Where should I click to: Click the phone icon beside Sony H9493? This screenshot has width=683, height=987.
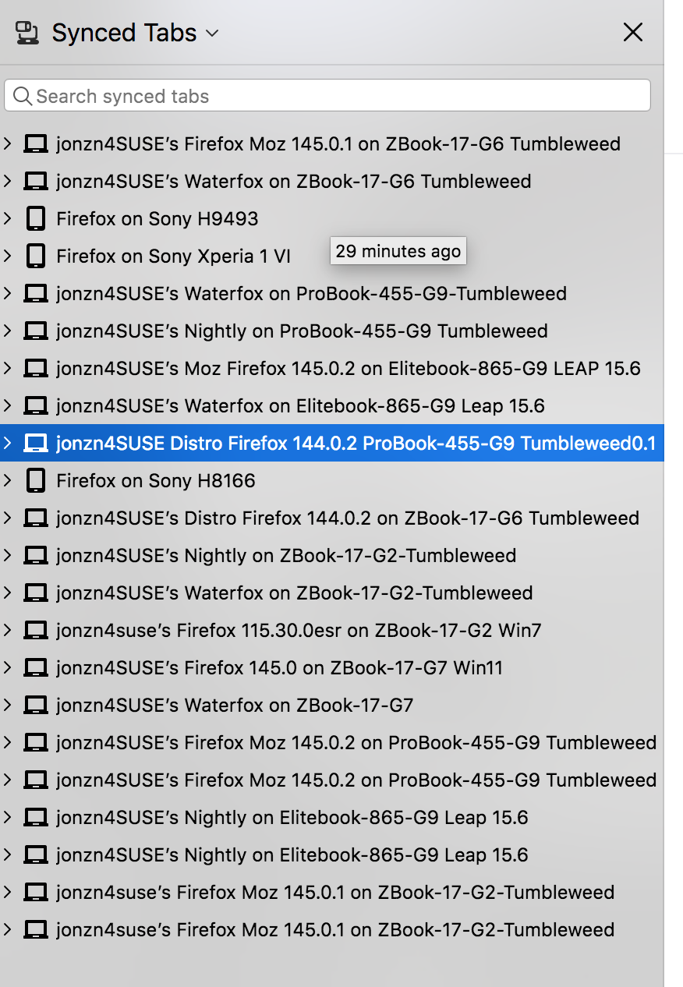tap(35, 219)
